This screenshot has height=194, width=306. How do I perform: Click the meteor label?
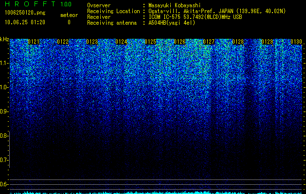[x=69, y=15]
